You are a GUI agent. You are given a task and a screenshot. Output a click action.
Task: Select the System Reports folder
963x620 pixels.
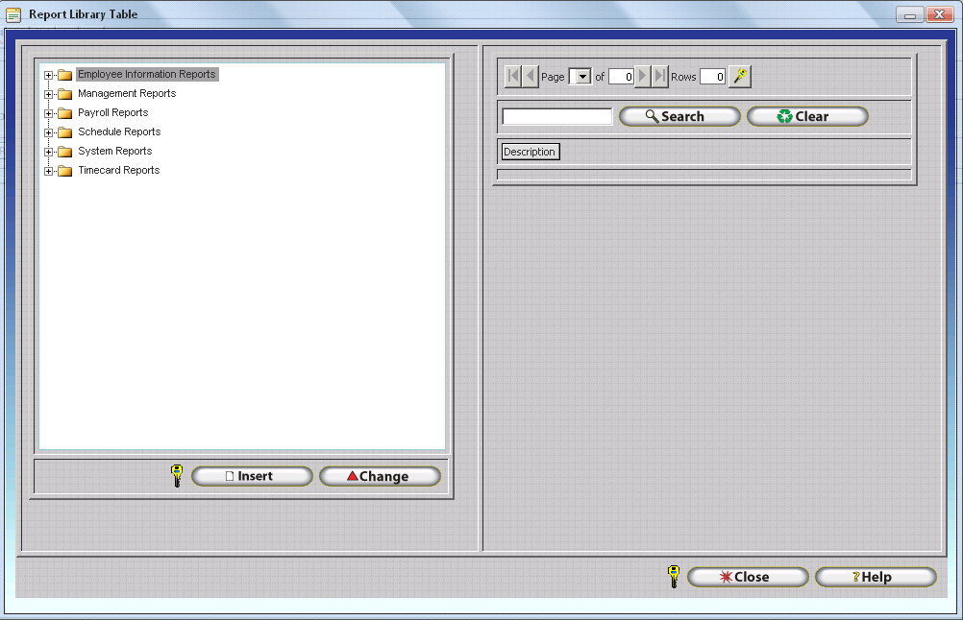[x=114, y=152]
